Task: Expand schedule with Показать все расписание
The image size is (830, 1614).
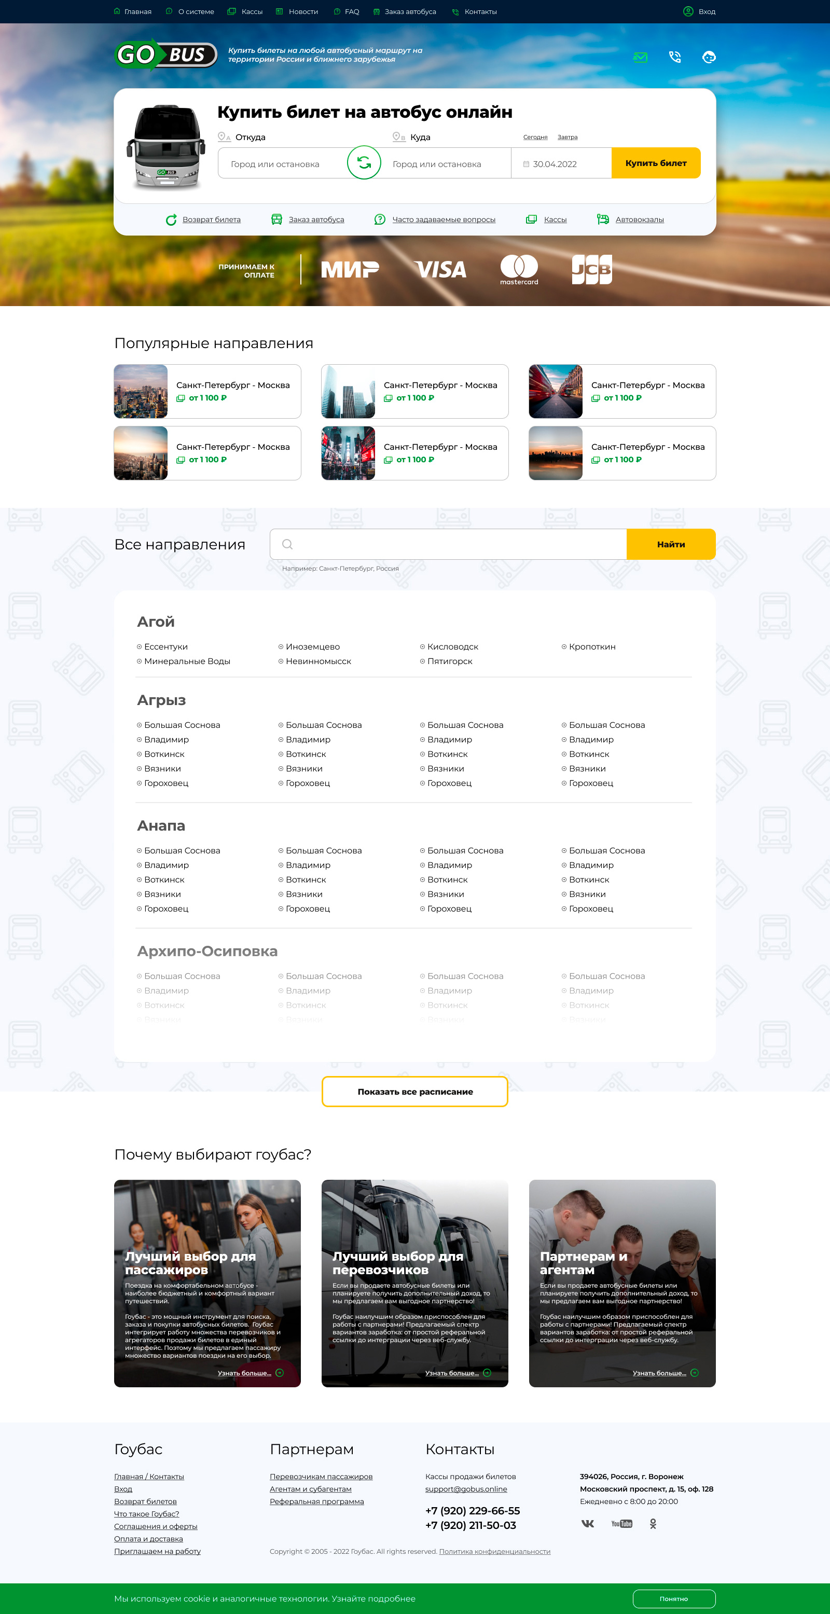Action: coord(414,1092)
